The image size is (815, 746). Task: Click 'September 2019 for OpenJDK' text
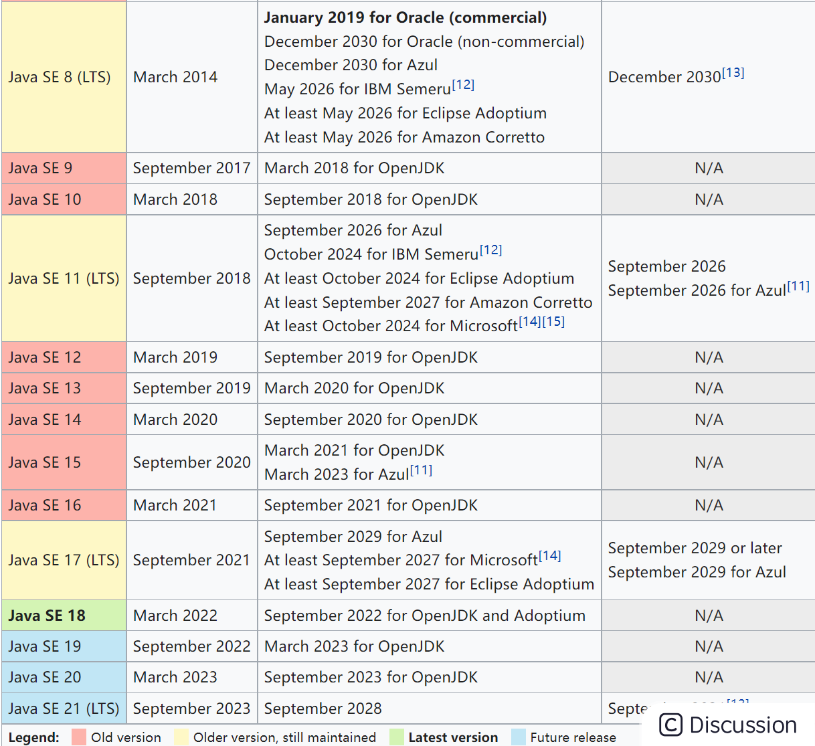(x=371, y=357)
